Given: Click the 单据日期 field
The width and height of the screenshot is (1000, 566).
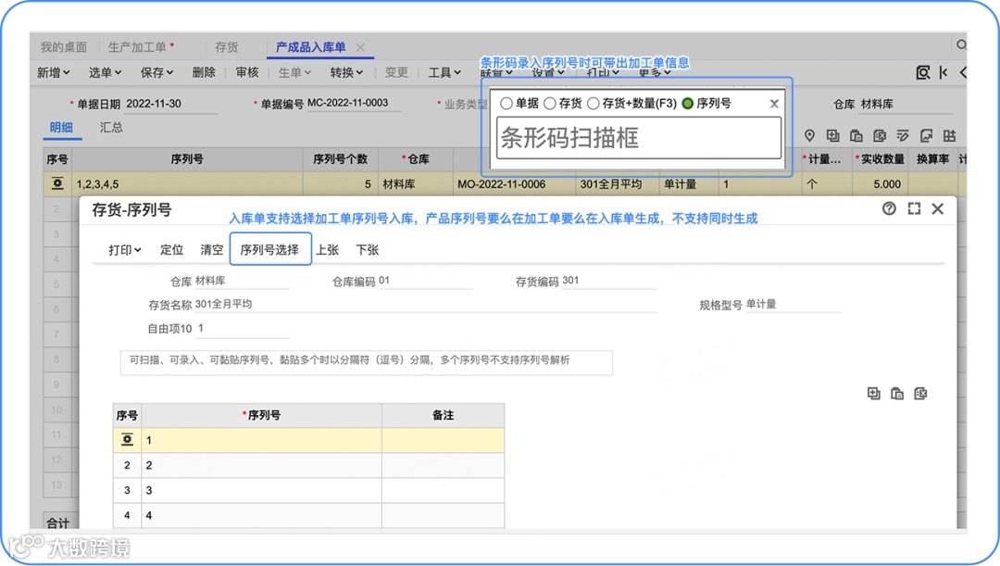Looking at the screenshot, I should point(171,104).
